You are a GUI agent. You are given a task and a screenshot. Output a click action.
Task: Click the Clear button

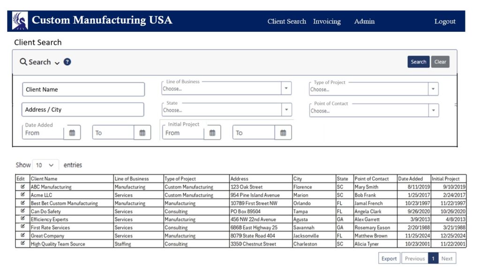(440, 62)
